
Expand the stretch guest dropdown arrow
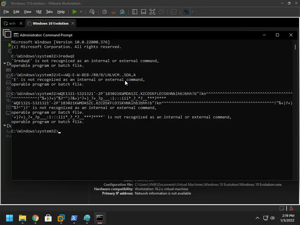pyautogui.click(x=192, y=12)
